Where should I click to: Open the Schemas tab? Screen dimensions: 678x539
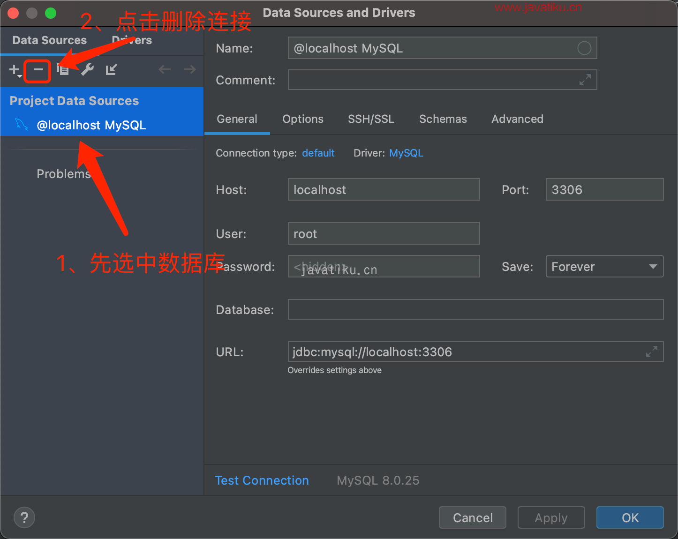click(x=443, y=119)
